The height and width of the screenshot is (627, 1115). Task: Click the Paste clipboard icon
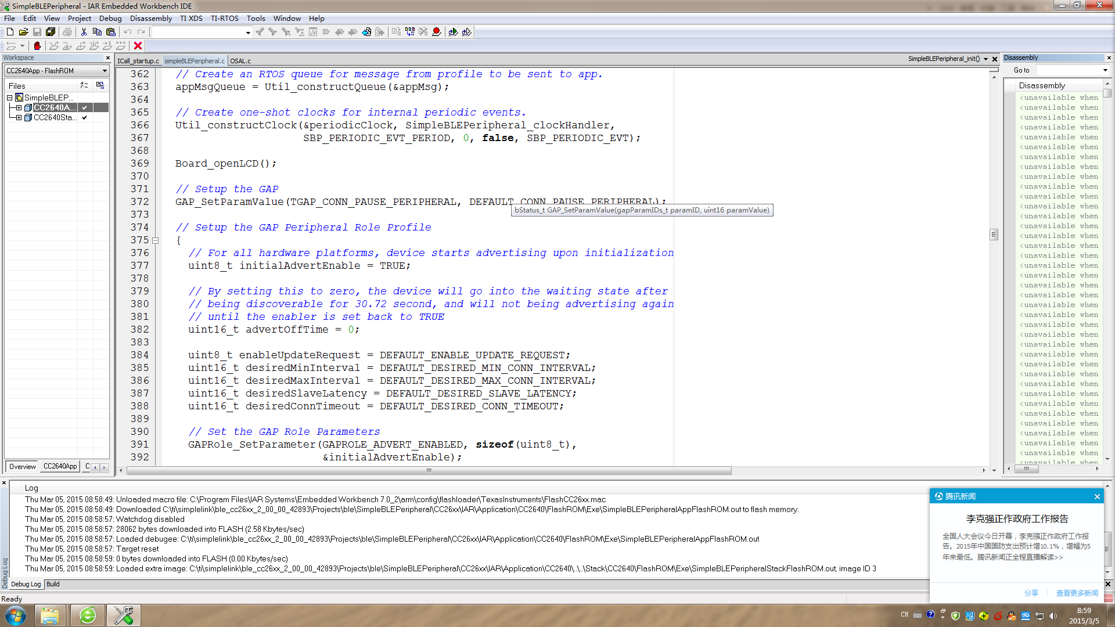(110, 32)
